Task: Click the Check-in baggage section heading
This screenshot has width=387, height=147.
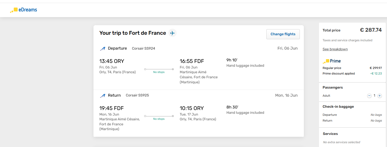Action: point(338,107)
